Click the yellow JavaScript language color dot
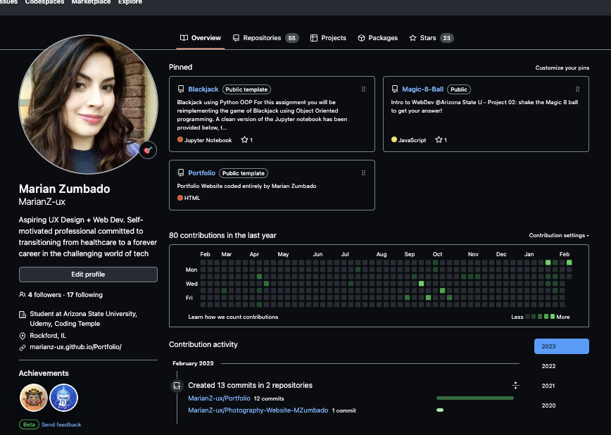The image size is (611, 435). pos(394,140)
